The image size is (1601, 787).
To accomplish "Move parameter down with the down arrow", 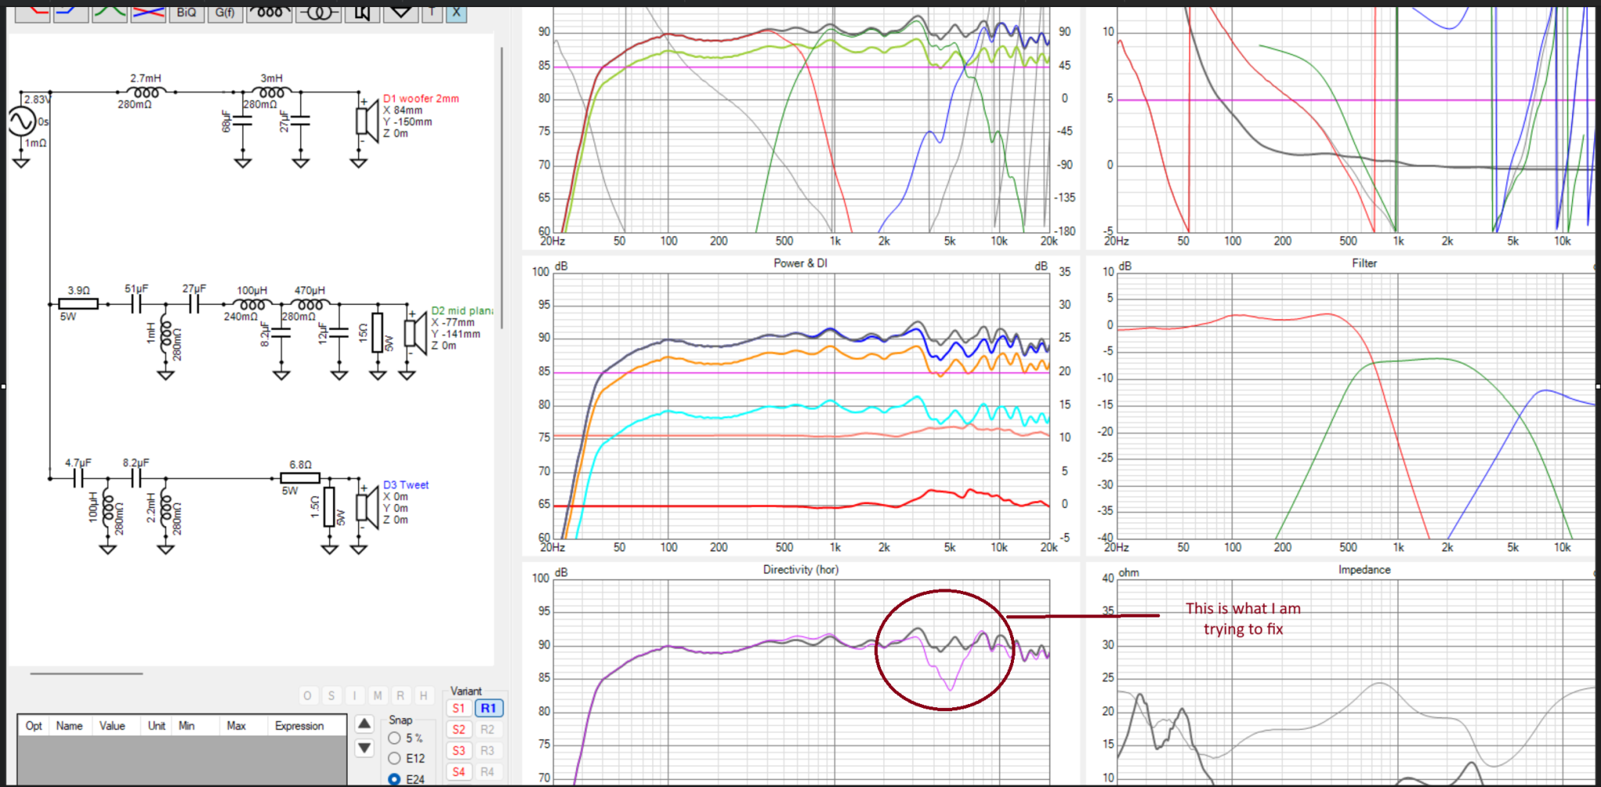I will (x=364, y=748).
